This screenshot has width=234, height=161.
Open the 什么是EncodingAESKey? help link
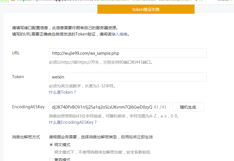point(73,122)
